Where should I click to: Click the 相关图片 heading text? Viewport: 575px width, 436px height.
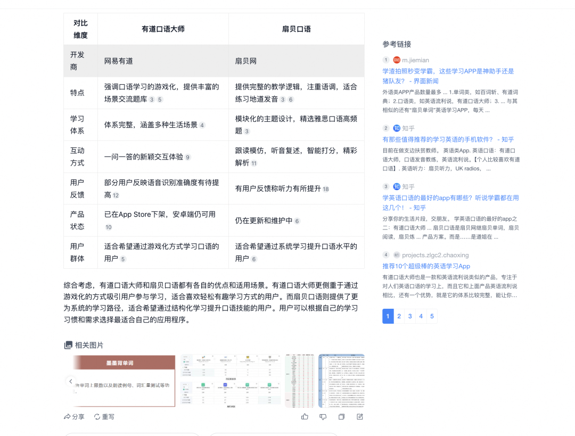coord(89,345)
